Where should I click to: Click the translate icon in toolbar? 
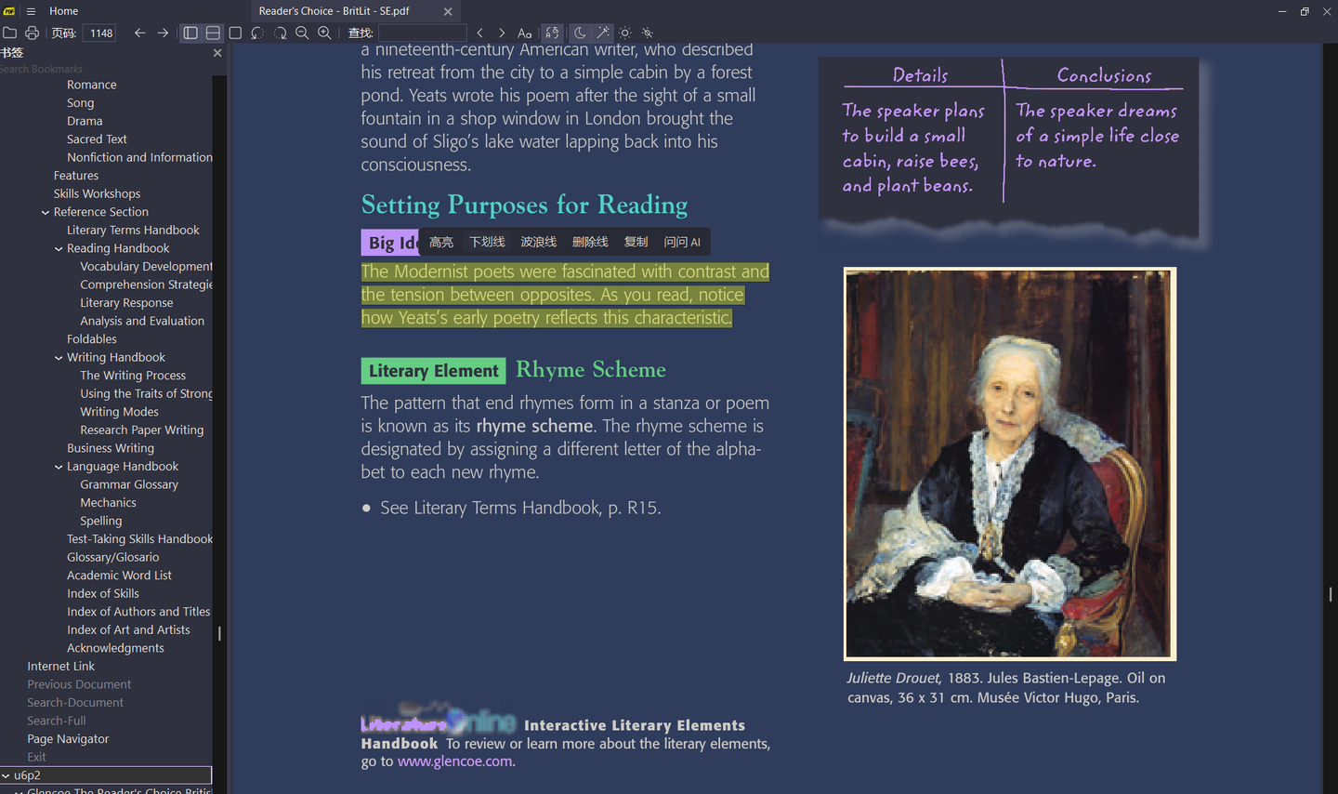pyautogui.click(x=553, y=33)
